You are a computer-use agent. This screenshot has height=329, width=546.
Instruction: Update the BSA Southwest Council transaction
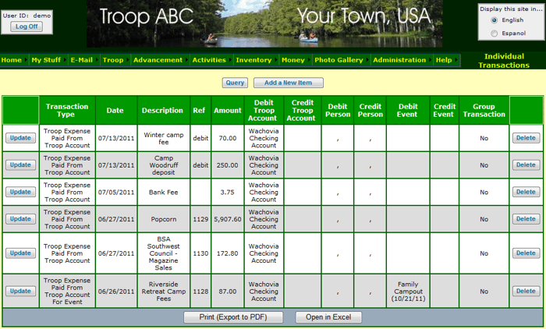[x=20, y=253]
